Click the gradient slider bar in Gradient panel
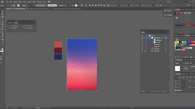 coord(185,25)
